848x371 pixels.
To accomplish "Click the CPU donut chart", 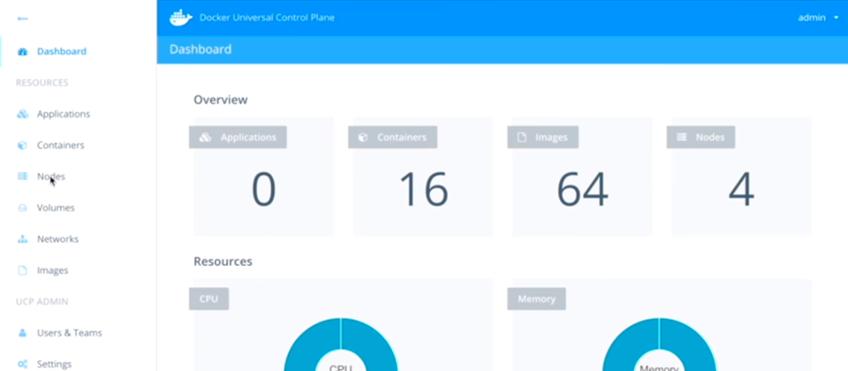I will click(341, 344).
